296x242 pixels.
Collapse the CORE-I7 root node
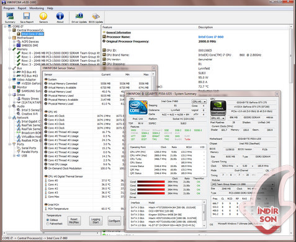5,27
